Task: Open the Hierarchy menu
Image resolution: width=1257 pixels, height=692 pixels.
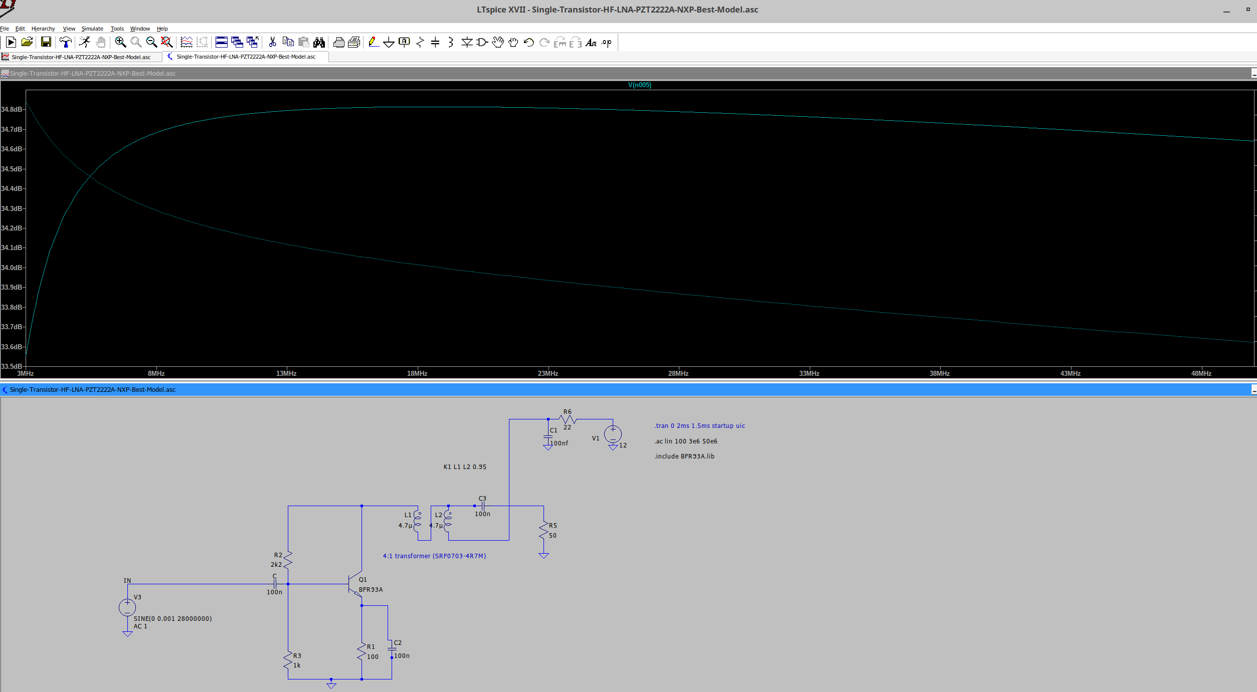Action: click(x=43, y=29)
